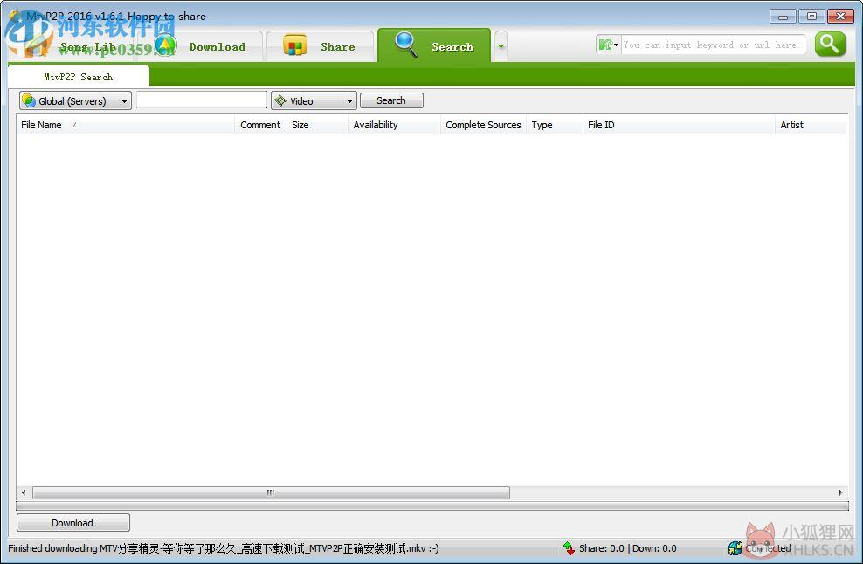
Task: Click the horizontal scrollbar thumb
Action: coord(271,492)
